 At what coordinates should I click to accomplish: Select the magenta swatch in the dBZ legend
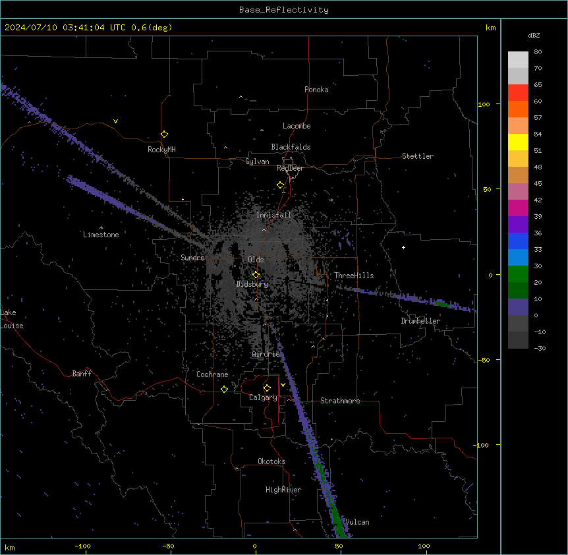tap(518, 208)
